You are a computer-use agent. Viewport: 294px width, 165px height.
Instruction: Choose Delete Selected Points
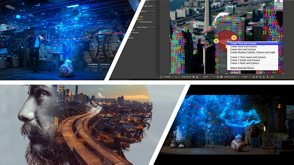pyautogui.click(x=252, y=68)
